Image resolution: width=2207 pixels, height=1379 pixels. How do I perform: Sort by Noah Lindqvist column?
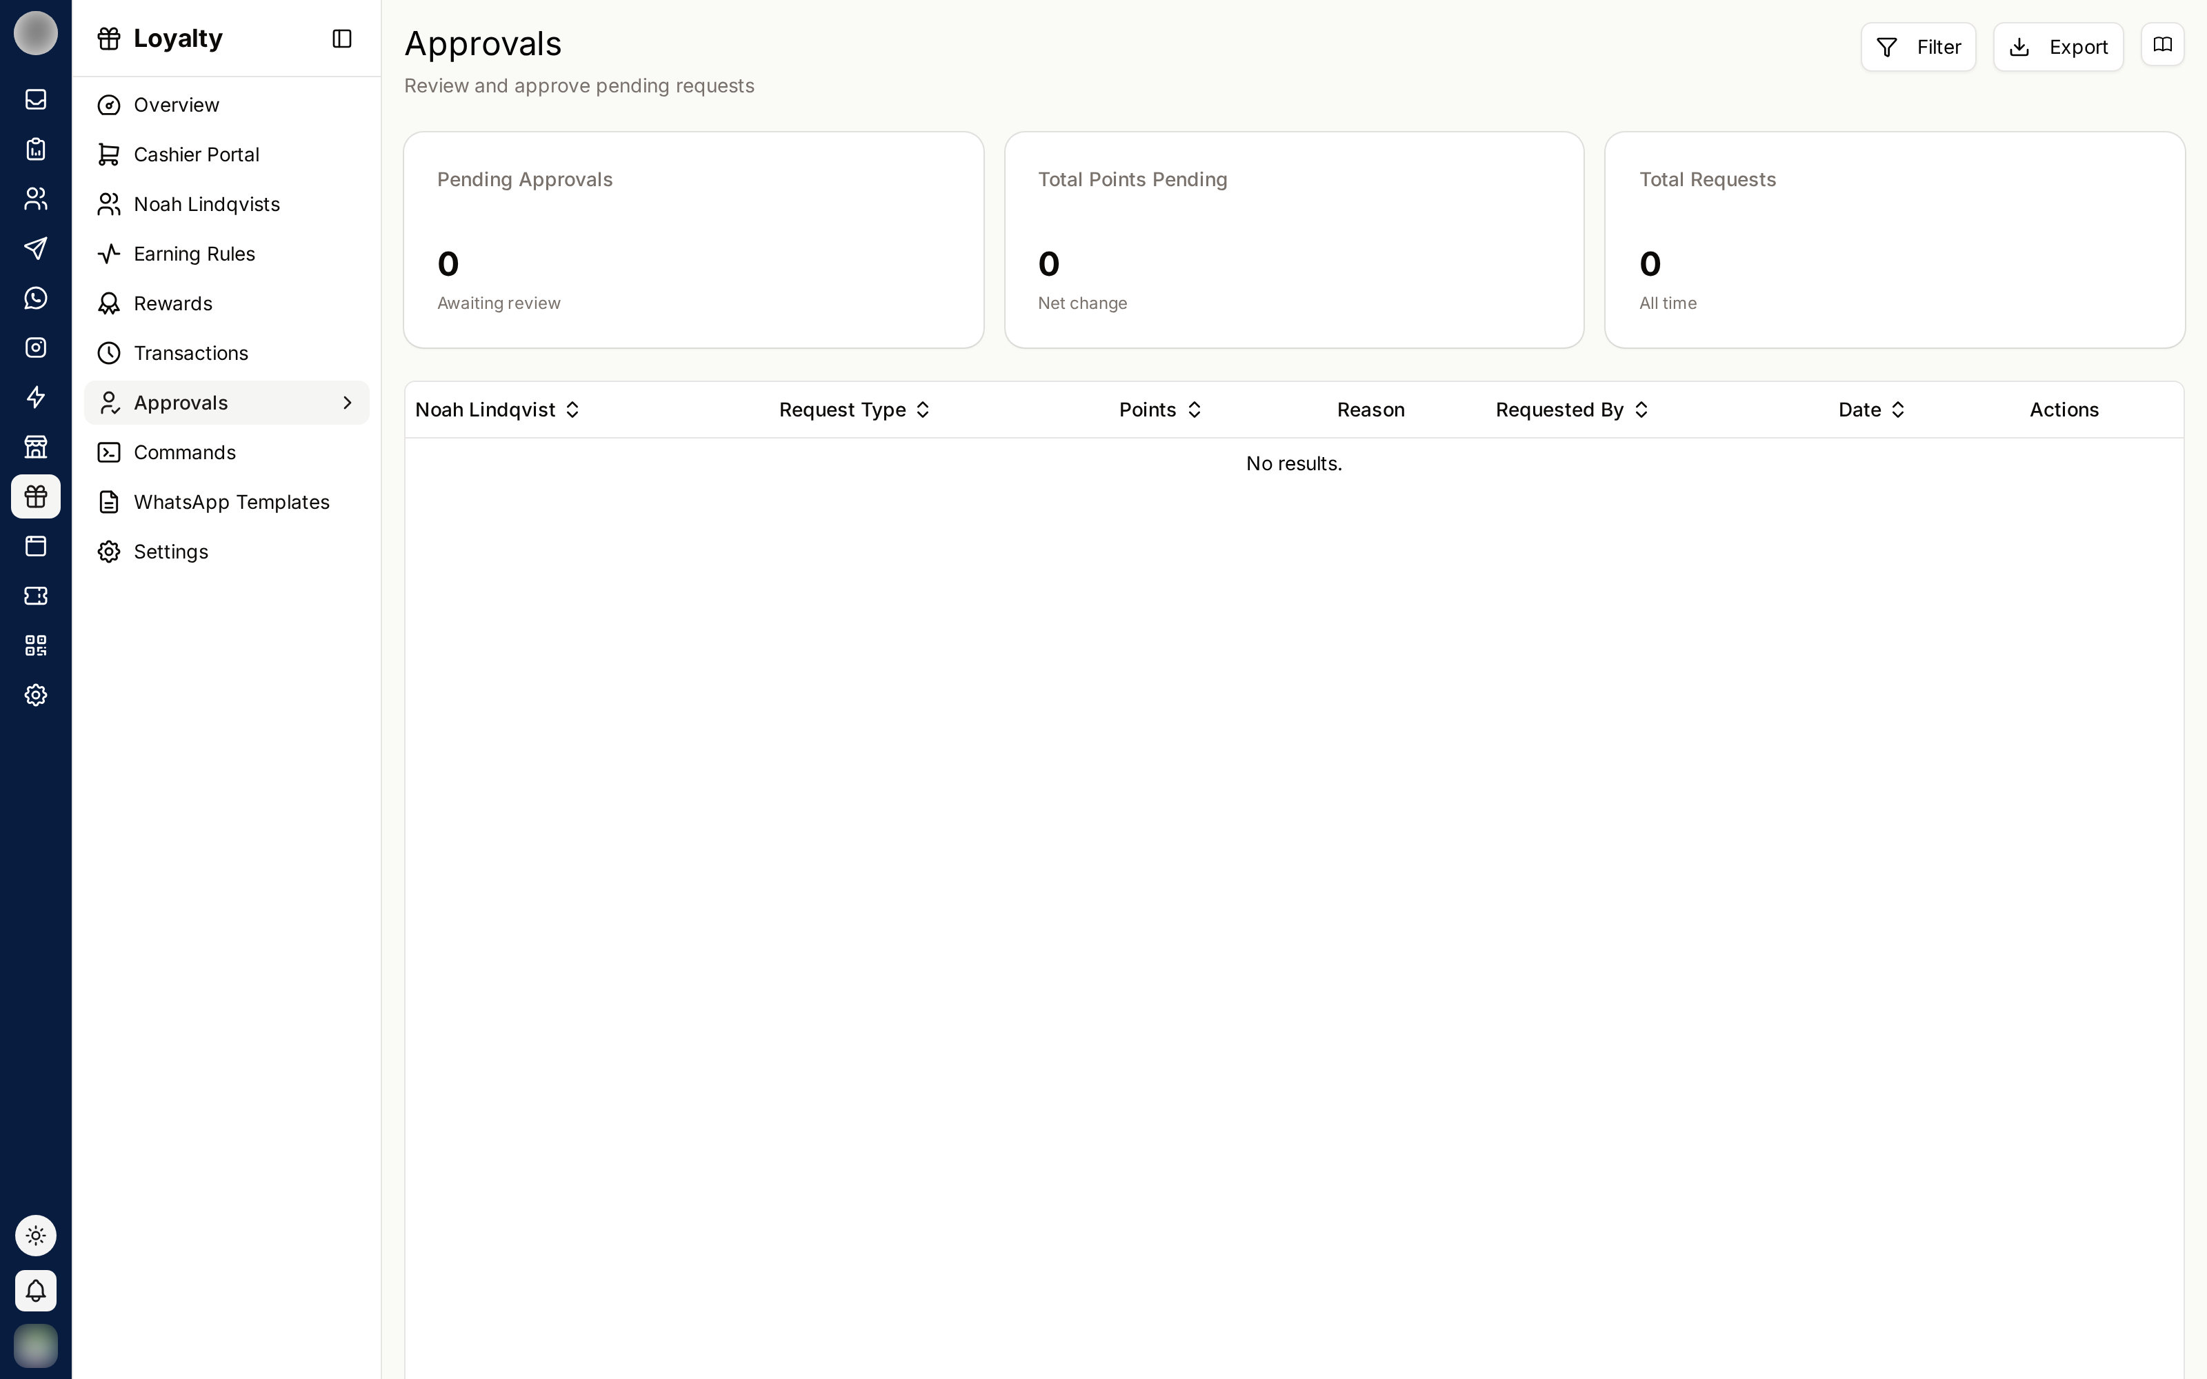497,410
